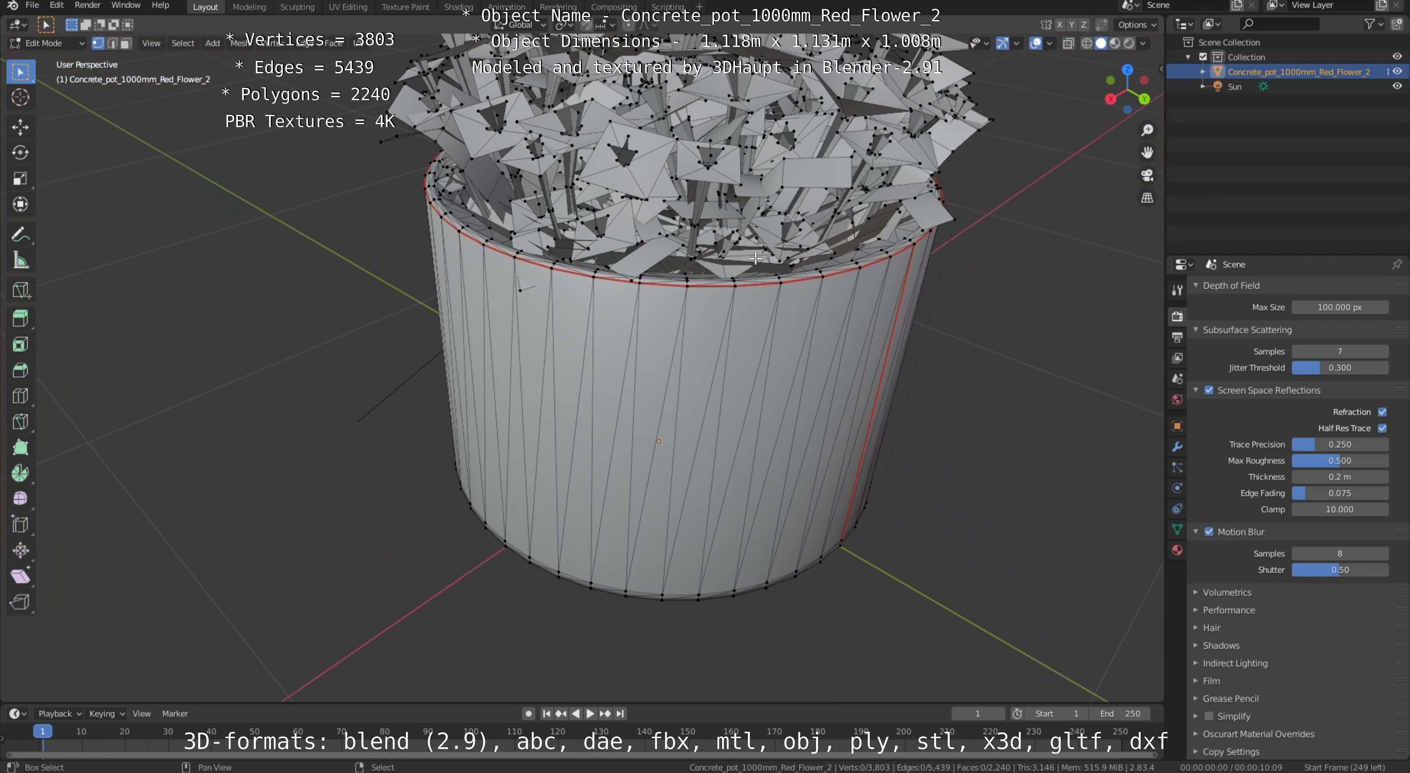This screenshot has width=1410, height=773.
Task: Toggle Collection exclude checkbox in outliner
Action: pos(1203,57)
